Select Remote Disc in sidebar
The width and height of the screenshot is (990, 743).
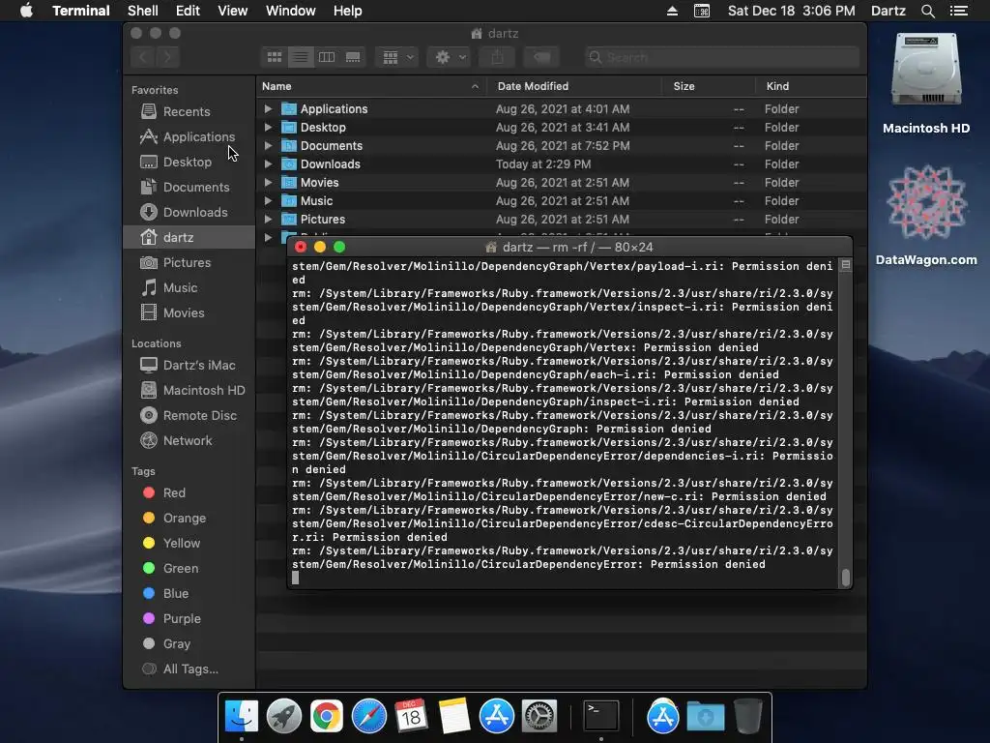click(x=189, y=415)
